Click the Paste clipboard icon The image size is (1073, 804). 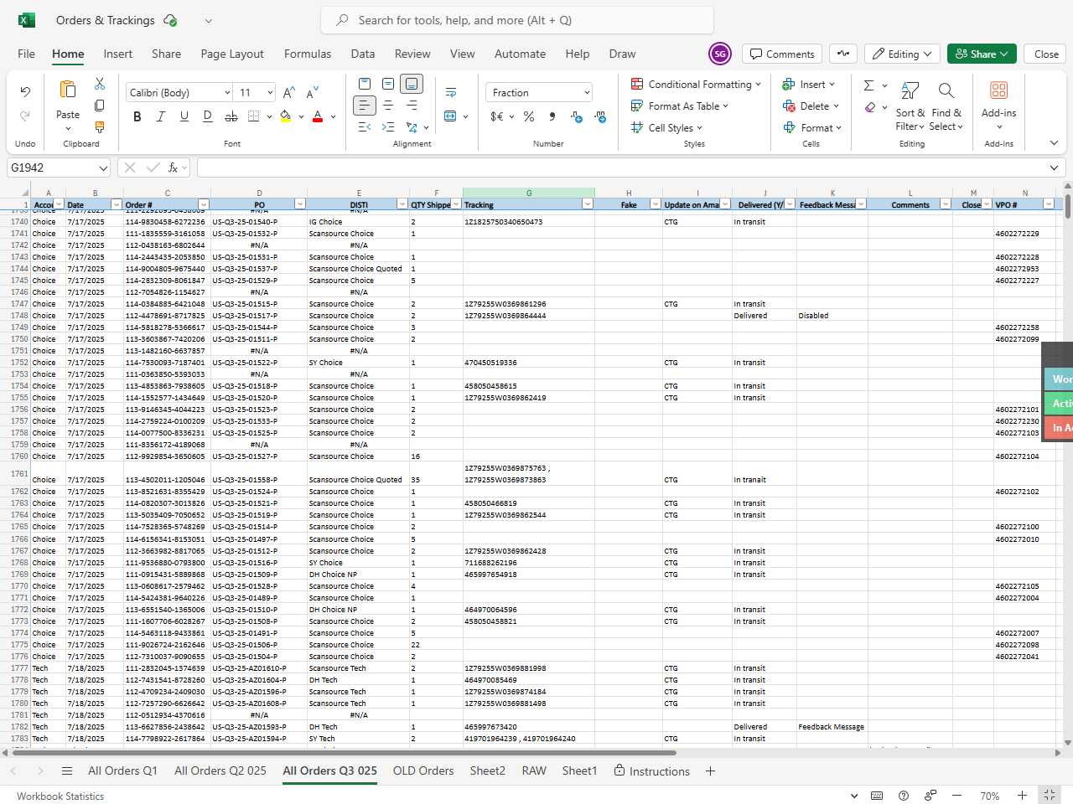[68, 89]
